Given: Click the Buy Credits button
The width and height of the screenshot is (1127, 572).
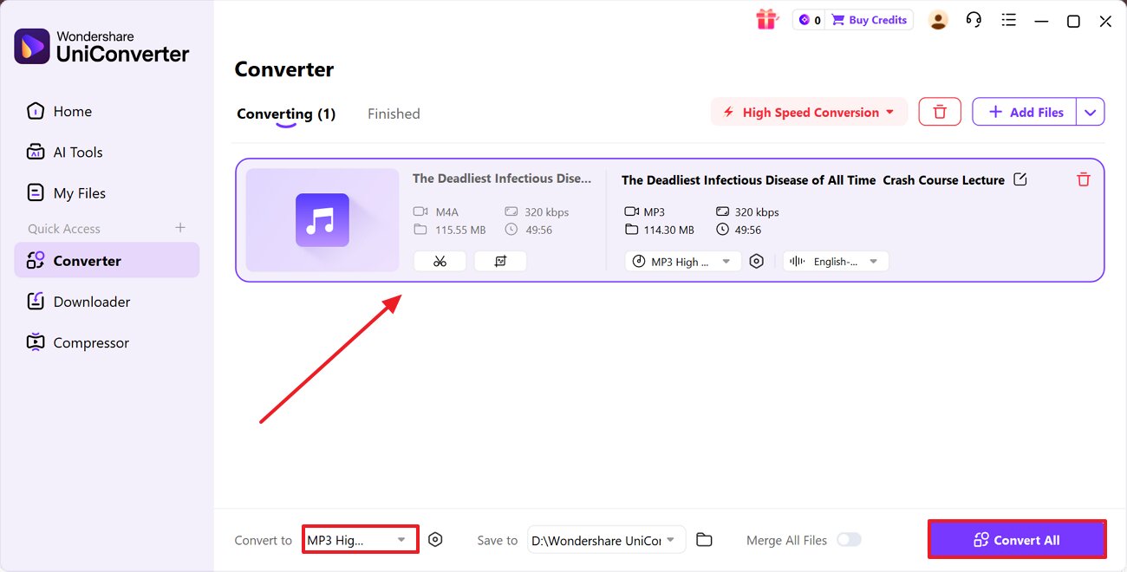Looking at the screenshot, I should pyautogui.click(x=869, y=20).
